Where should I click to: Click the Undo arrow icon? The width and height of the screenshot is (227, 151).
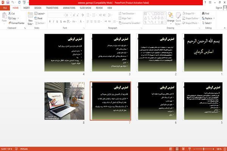coord(13,3)
